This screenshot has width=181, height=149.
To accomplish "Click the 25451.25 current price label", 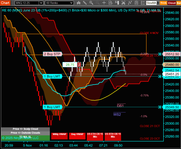I will coord(172,74).
